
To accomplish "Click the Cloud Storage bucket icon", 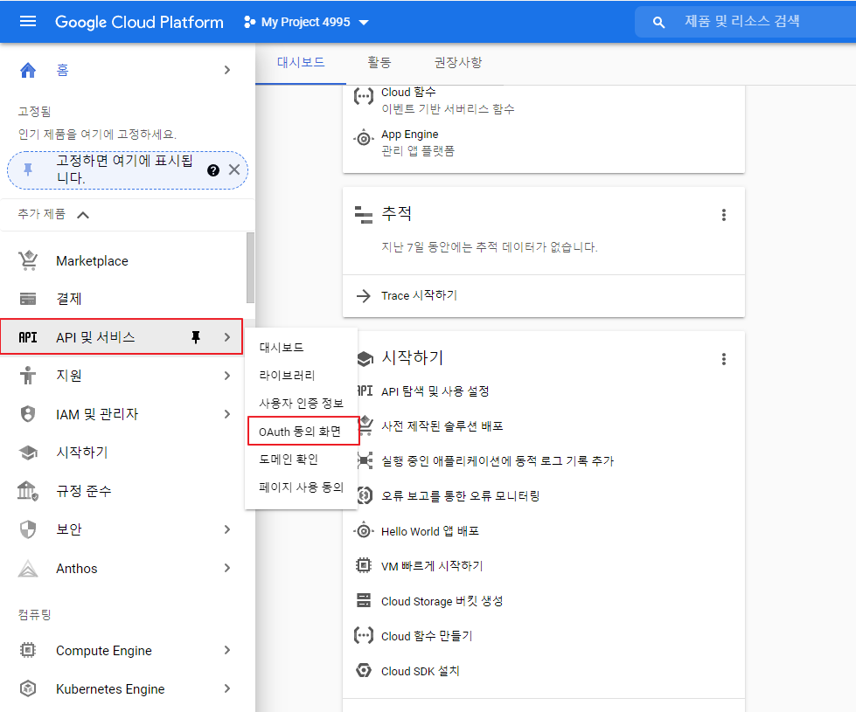I will 364,600.
